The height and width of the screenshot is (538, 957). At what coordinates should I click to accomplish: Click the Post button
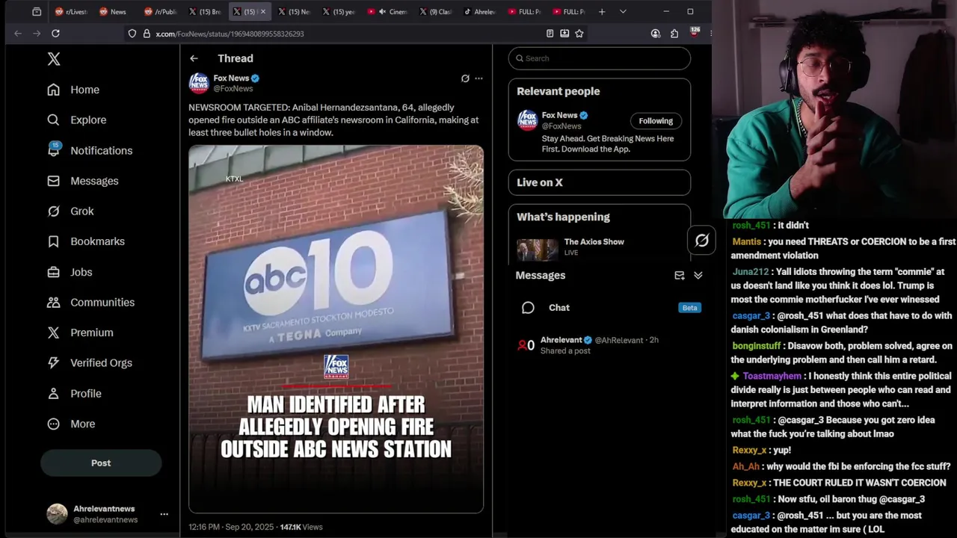101,463
